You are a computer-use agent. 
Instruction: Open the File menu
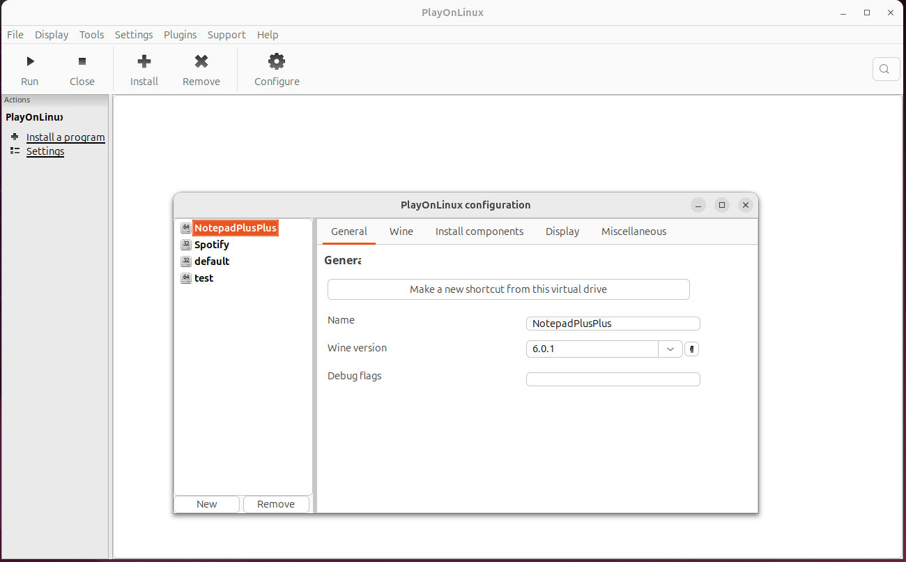point(15,35)
